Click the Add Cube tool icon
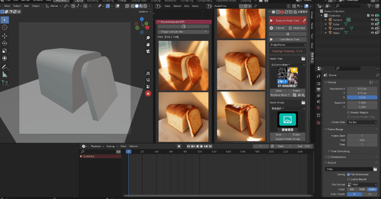Screen dimensions: 381x199 (x=5, y=83)
